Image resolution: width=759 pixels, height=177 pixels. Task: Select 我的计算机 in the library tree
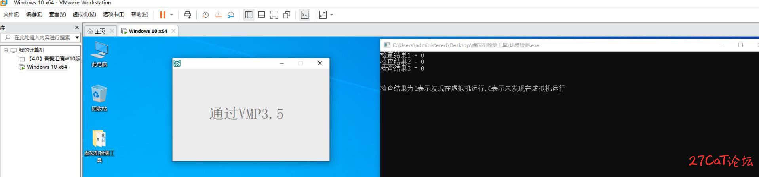(x=32, y=50)
